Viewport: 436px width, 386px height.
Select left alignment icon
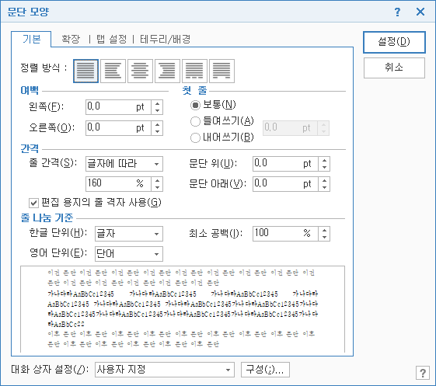(113, 71)
